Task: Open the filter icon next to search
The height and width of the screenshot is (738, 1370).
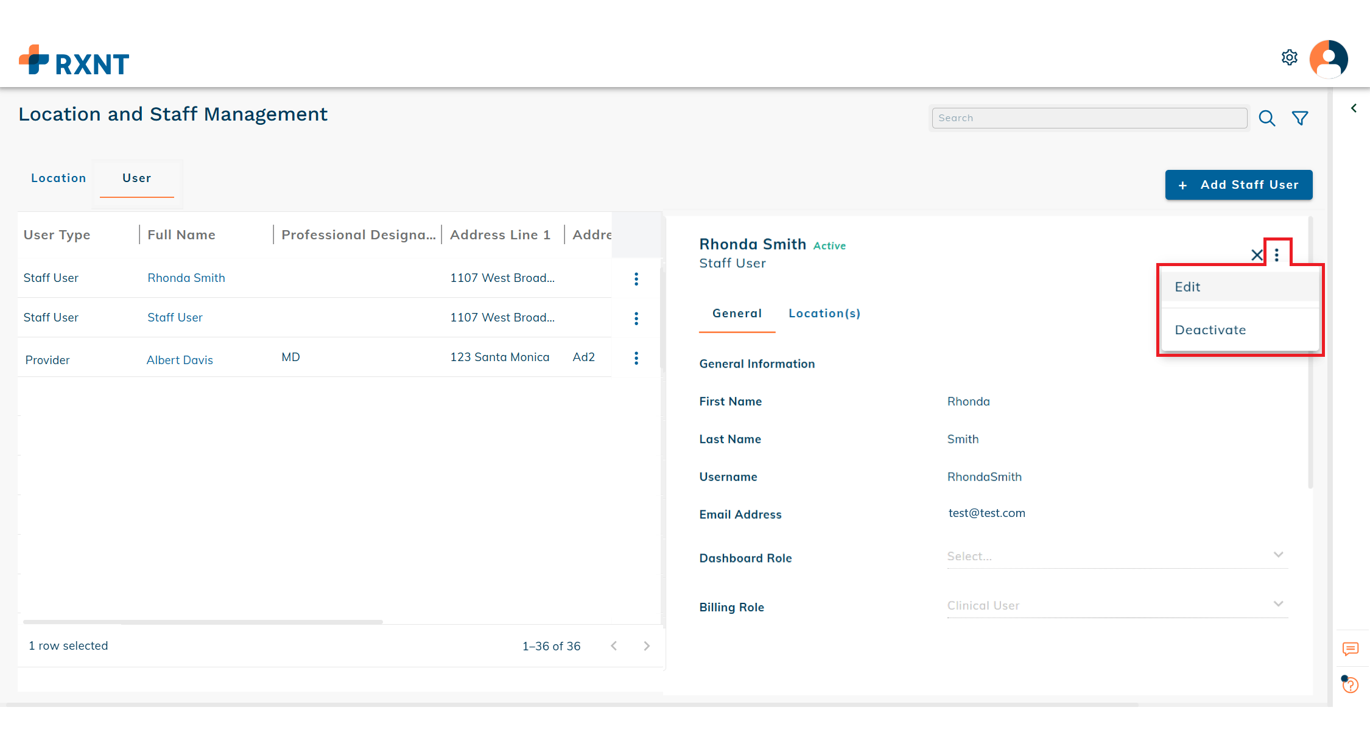Action: tap(1301, 118)
